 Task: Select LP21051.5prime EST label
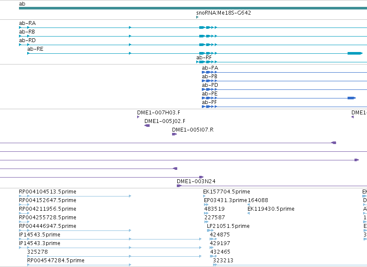point(228,227)
